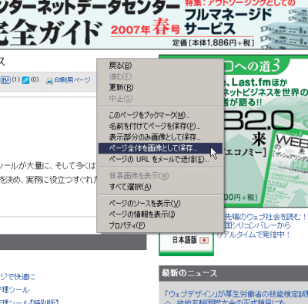Viewport: 308px width, 304px height.
Task: Choose 中止(S) in the context menu
Action: point(160,98)
